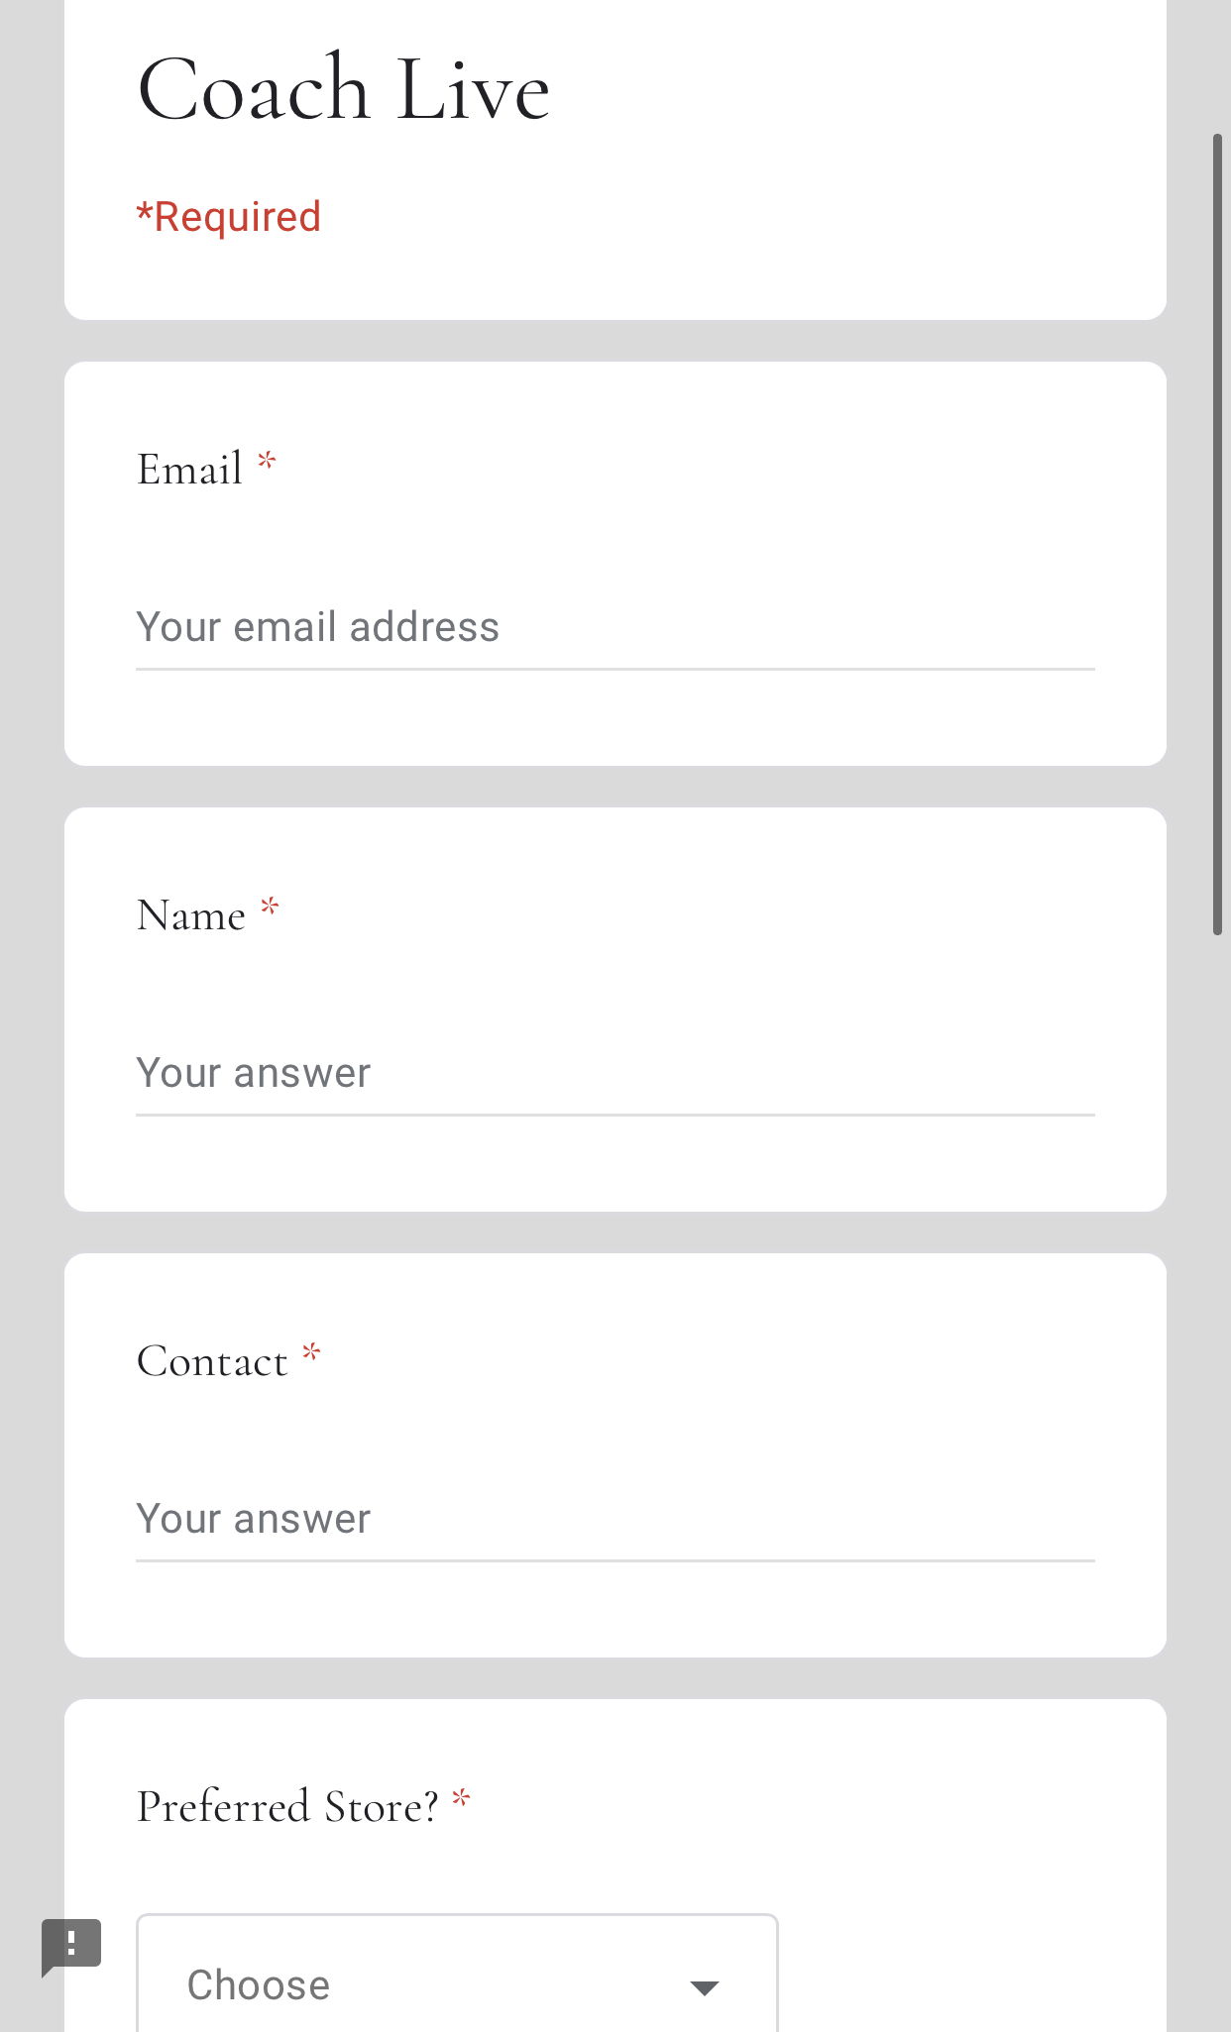Focus the 'Your email address' input field
1231x2032 pixels.
pyautogui.click(x=615, y=627)
